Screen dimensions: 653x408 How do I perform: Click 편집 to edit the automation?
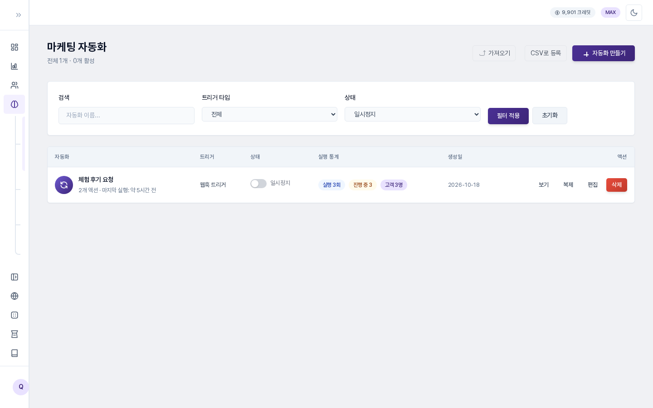[593, 185]
